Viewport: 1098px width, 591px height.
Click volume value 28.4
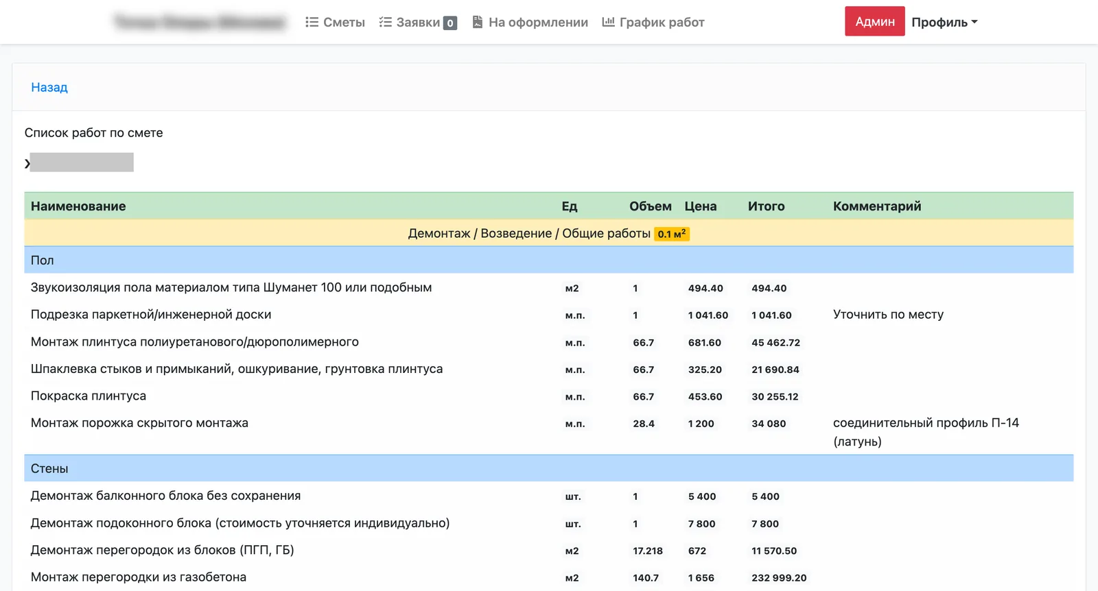(x=644, y=424)
